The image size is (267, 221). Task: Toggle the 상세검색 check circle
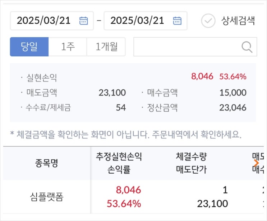[x=208, y=21]
